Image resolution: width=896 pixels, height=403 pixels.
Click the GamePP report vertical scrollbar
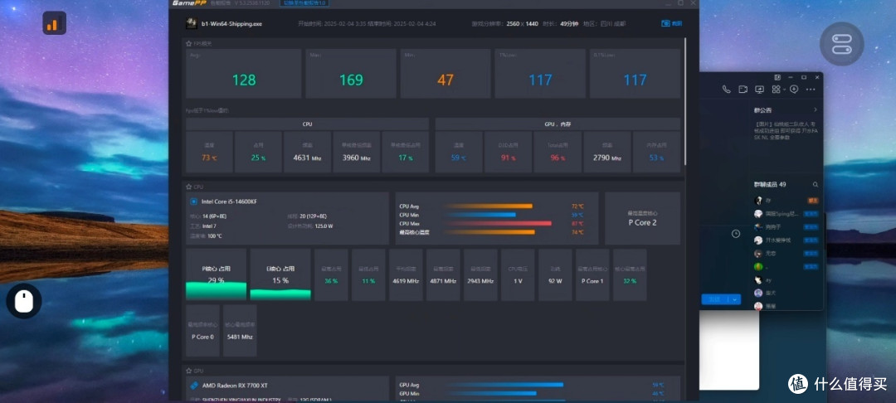coord(685,103)
